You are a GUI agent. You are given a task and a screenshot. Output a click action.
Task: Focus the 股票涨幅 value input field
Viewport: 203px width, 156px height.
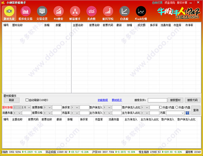point(57,108)
